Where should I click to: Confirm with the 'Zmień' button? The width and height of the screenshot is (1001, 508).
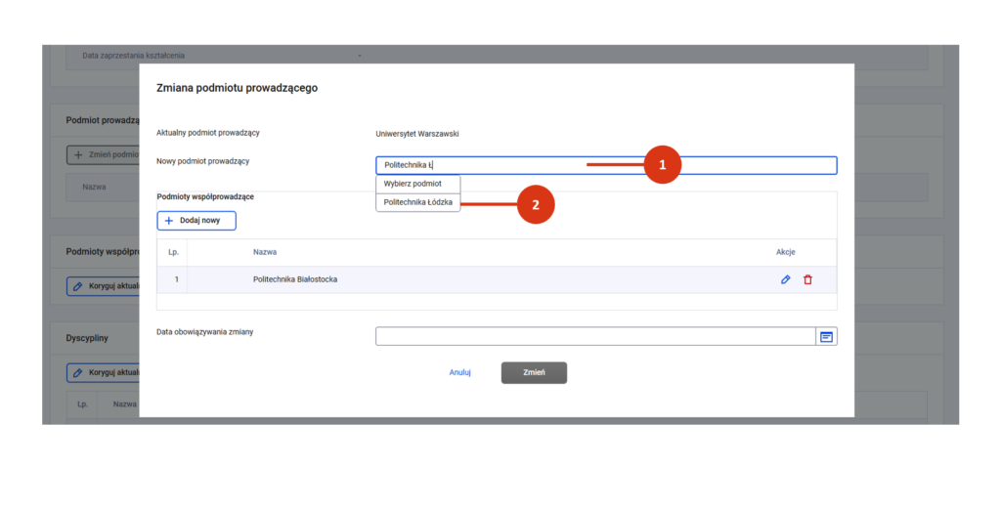coord(534,372)
